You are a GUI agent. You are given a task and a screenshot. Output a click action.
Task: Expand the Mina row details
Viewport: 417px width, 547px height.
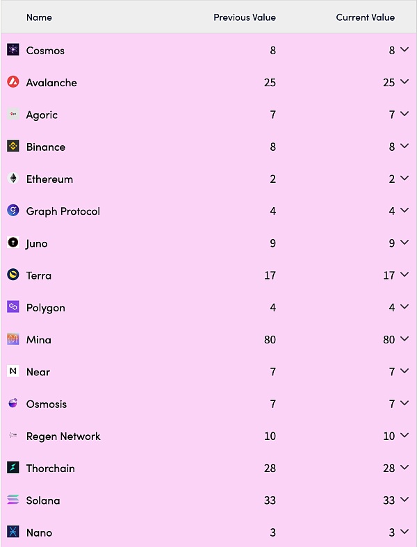click(404, 339)
